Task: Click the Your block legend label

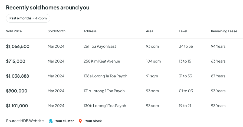Action: point(93,121)
